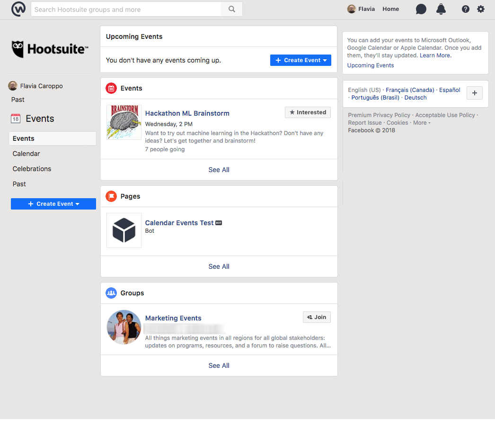The height and width of the screenshot is (421, 495).
Task: Switch language to Português (Brasil)
Action: [375, 98]
